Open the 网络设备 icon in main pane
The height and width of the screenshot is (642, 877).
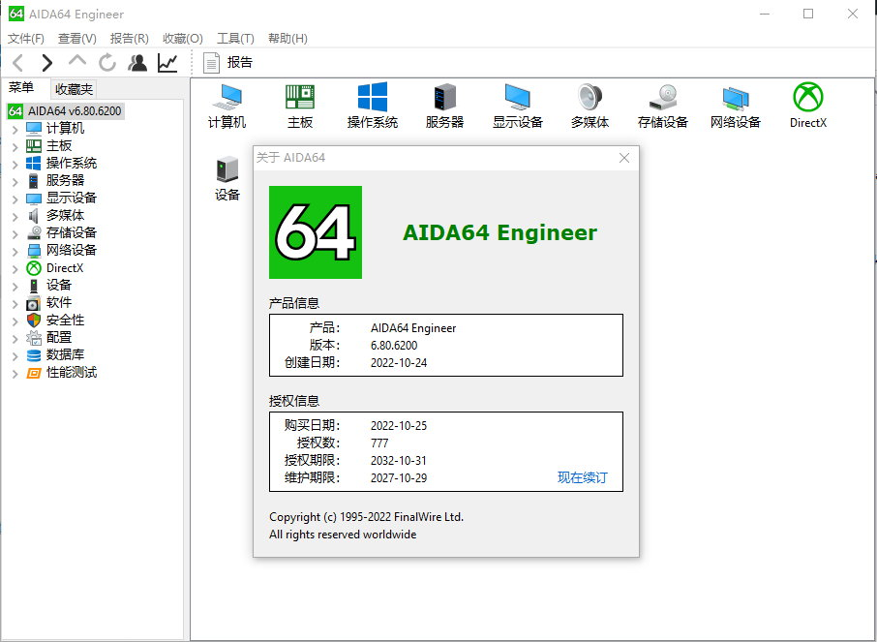(x=736, y=107)
